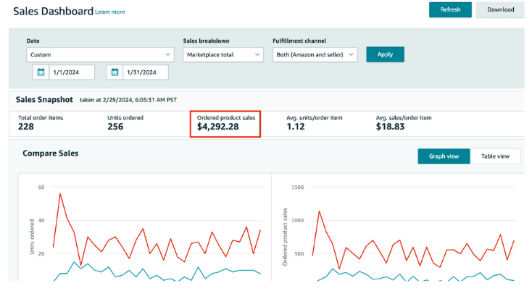Switch to Table view
Screen dimensions: 532x291
pos(496,156)
